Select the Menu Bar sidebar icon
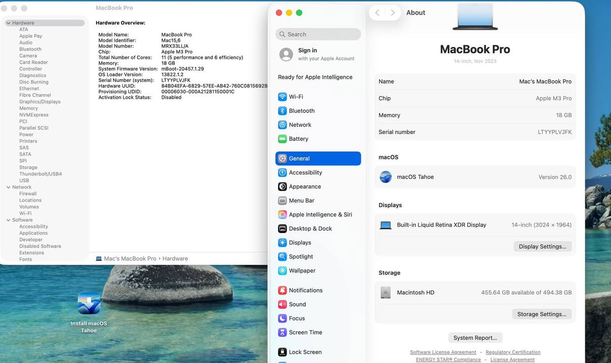 [x=283, y=201]
